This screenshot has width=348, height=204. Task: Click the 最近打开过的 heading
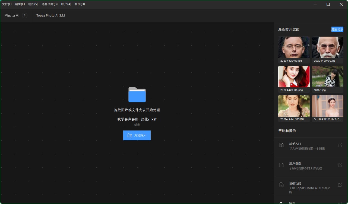coord(289,29)
